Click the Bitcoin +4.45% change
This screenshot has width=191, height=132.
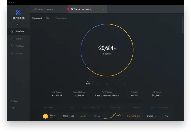tap(83, 116)
